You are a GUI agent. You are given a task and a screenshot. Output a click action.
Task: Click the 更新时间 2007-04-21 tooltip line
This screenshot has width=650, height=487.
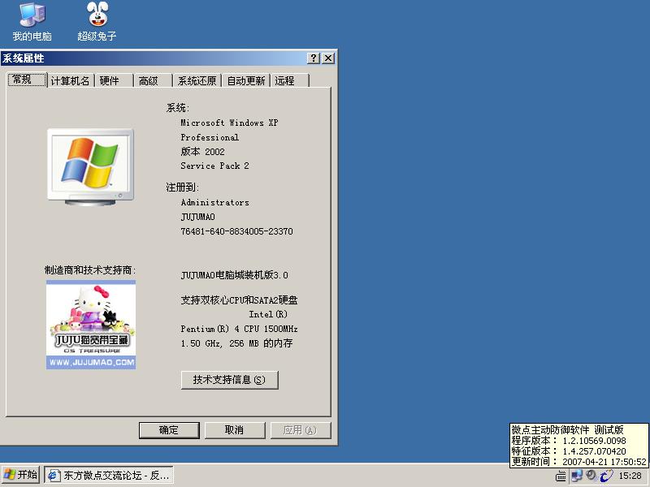click(x=578, y=461)
